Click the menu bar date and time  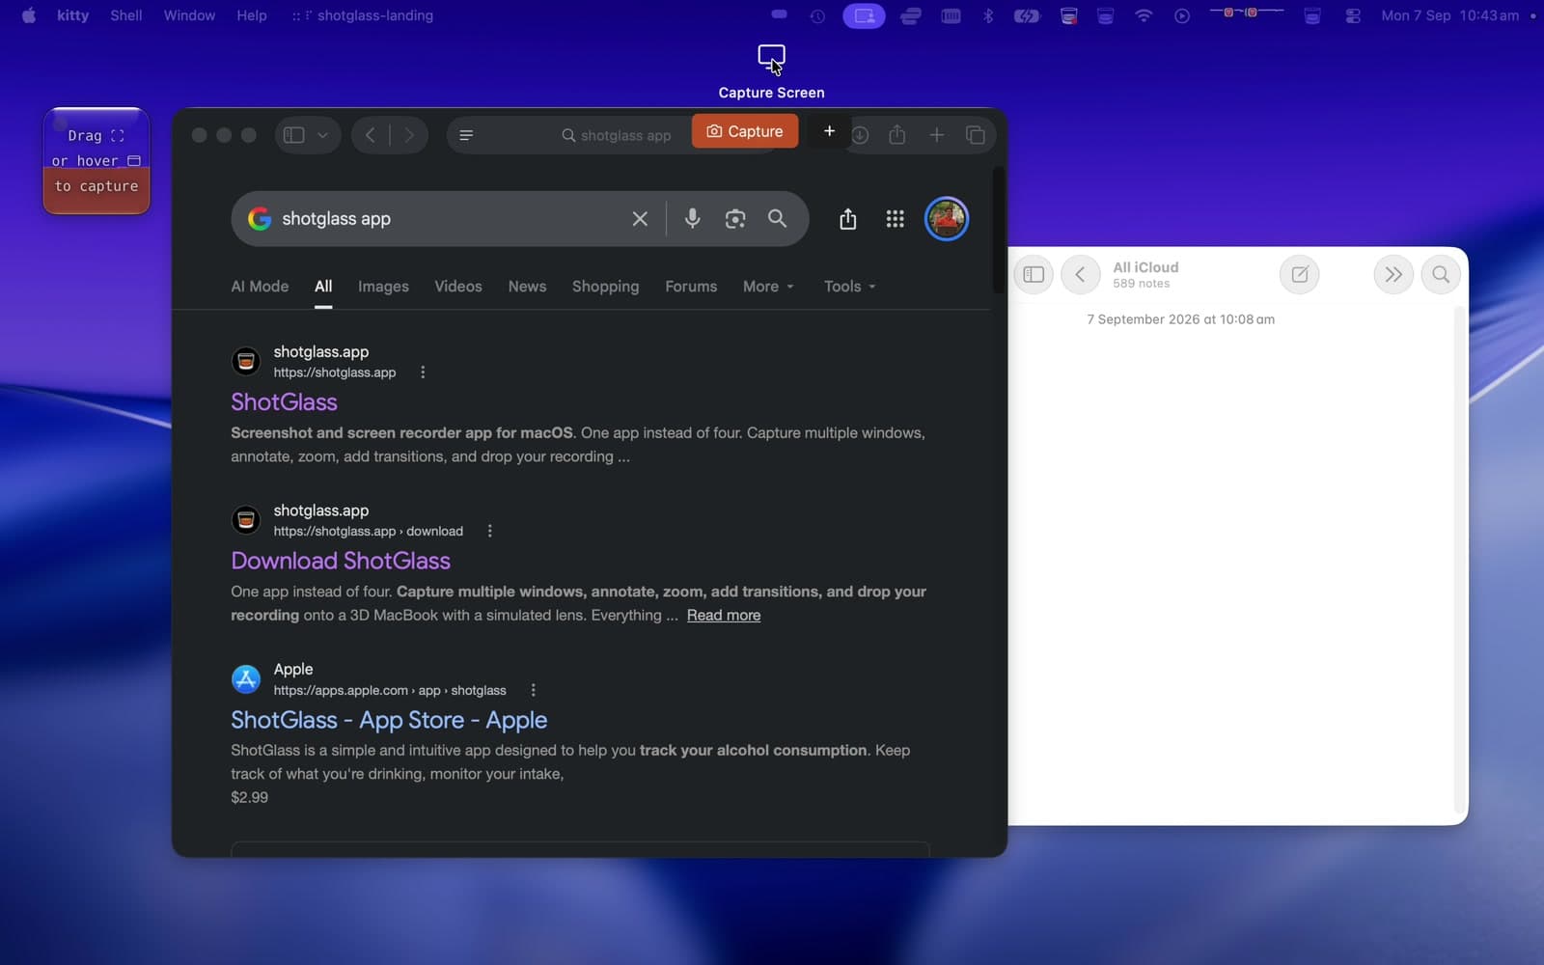1449,15
